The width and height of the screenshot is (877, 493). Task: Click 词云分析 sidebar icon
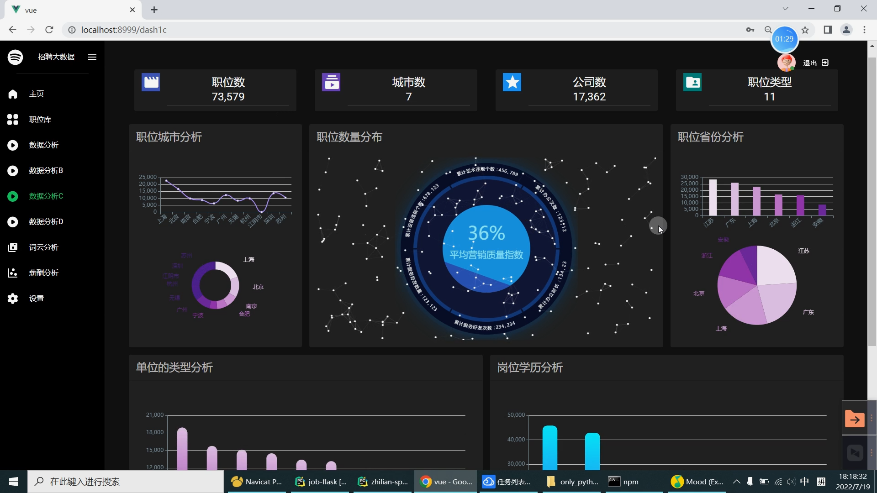coord(13,247)
